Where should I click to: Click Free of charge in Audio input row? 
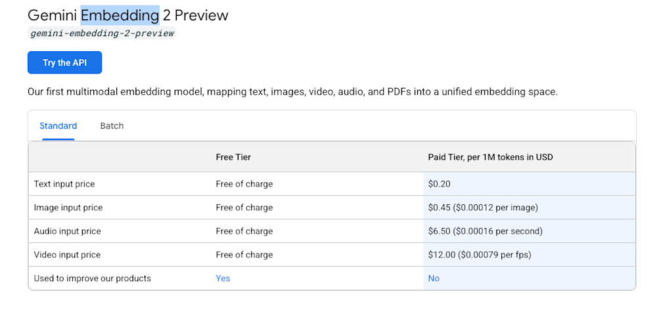[x=244, y=231]
